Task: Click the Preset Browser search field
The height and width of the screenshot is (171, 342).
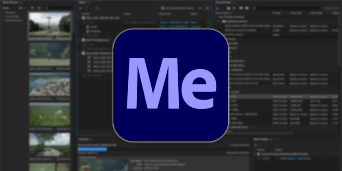Action: (x=288, y=8)
